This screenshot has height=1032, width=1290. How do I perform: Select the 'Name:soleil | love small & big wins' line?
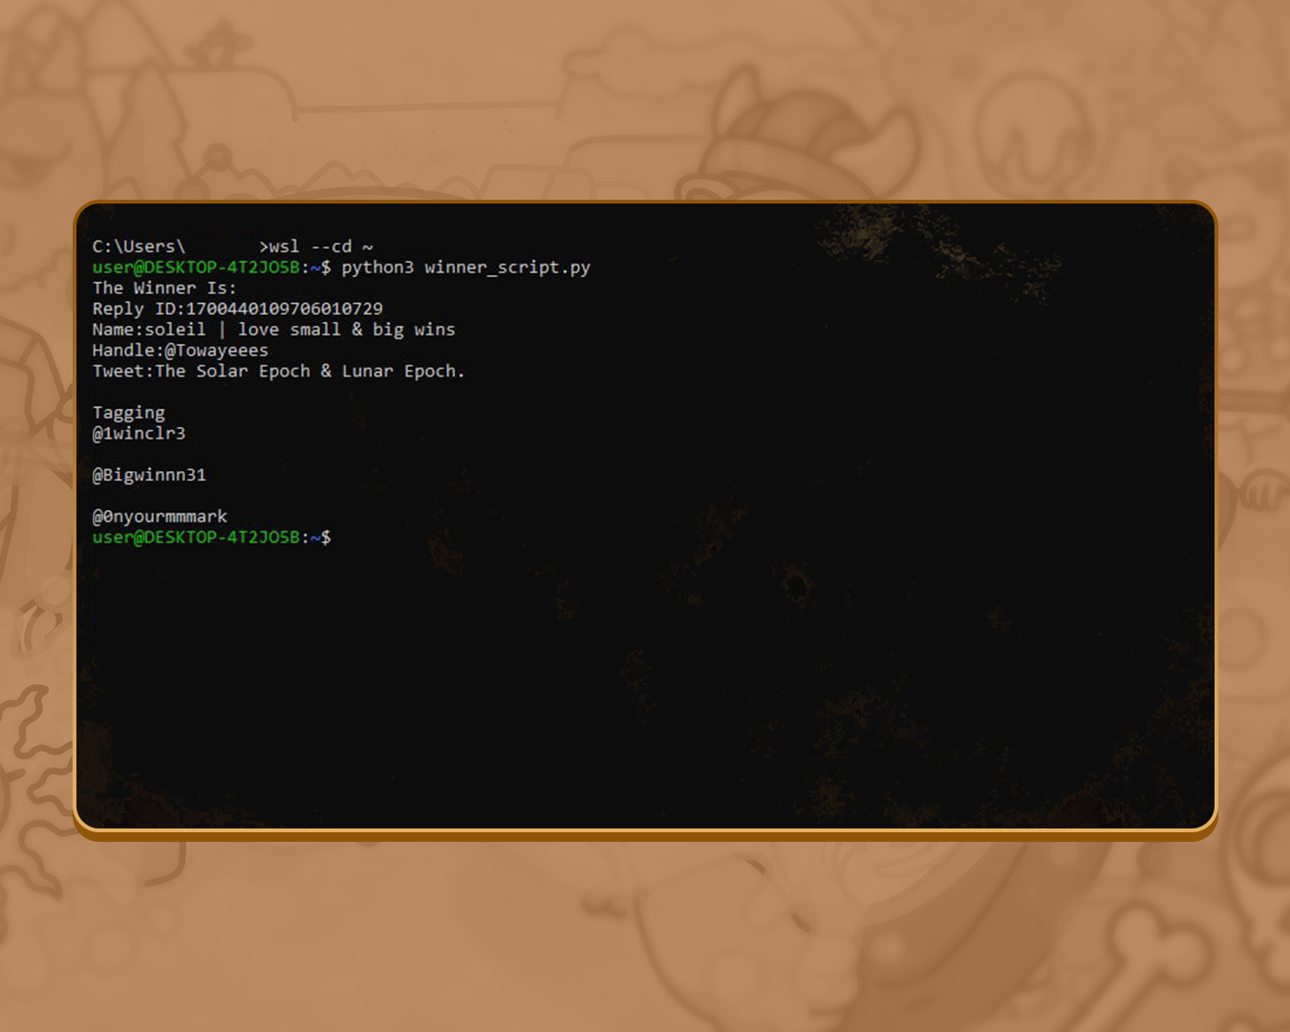tap(274, 330)
